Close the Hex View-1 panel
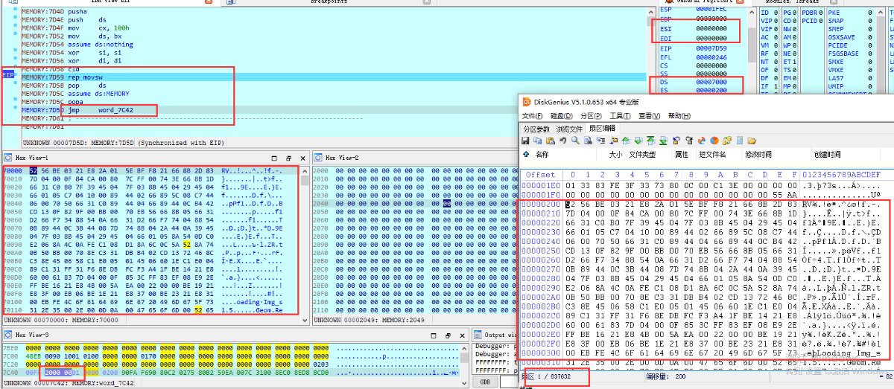Viewport: 894px width, 389px height. tap(302, 158)
